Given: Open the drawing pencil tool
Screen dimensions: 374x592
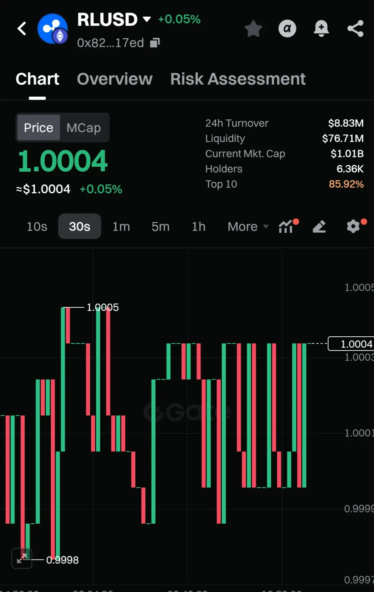Looking at the screenshot, I should (x=319, y=227).
